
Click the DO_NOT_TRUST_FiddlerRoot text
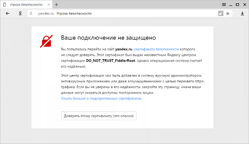point(111,61)
